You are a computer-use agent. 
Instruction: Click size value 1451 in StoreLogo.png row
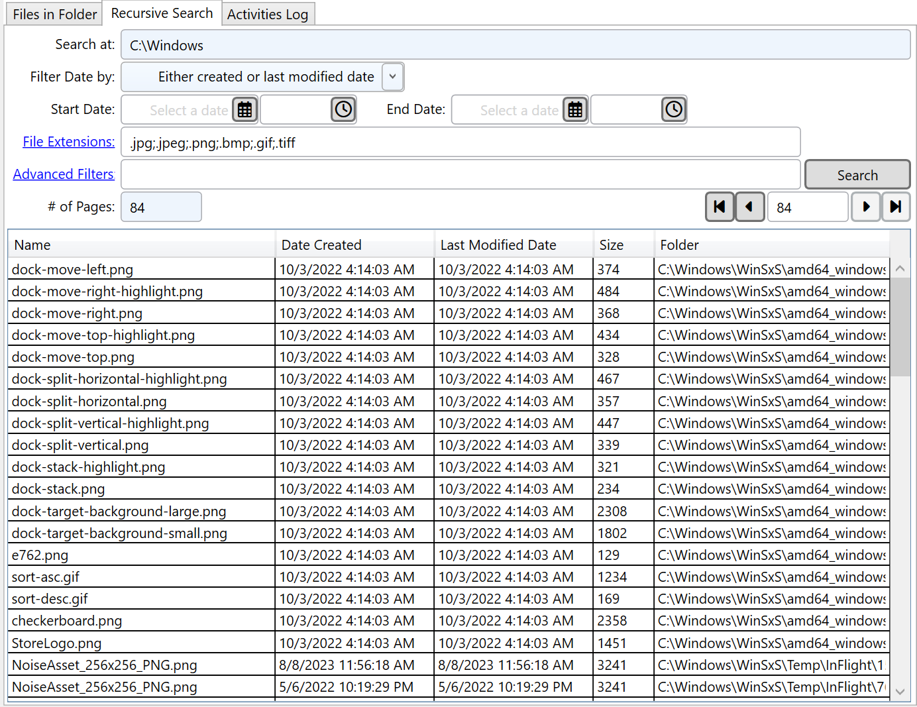pyautogui.click(x=612, y=643)
